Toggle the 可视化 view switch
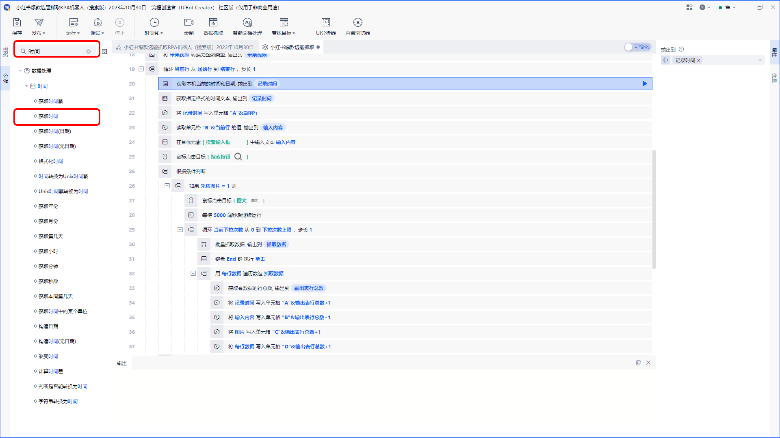The width and height of the screenshot is (780, 438). point(637,47)
